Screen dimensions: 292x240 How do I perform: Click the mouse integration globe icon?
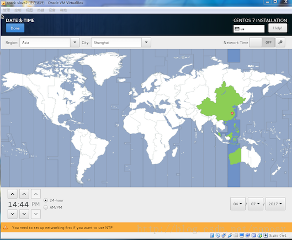pos(259,236)
